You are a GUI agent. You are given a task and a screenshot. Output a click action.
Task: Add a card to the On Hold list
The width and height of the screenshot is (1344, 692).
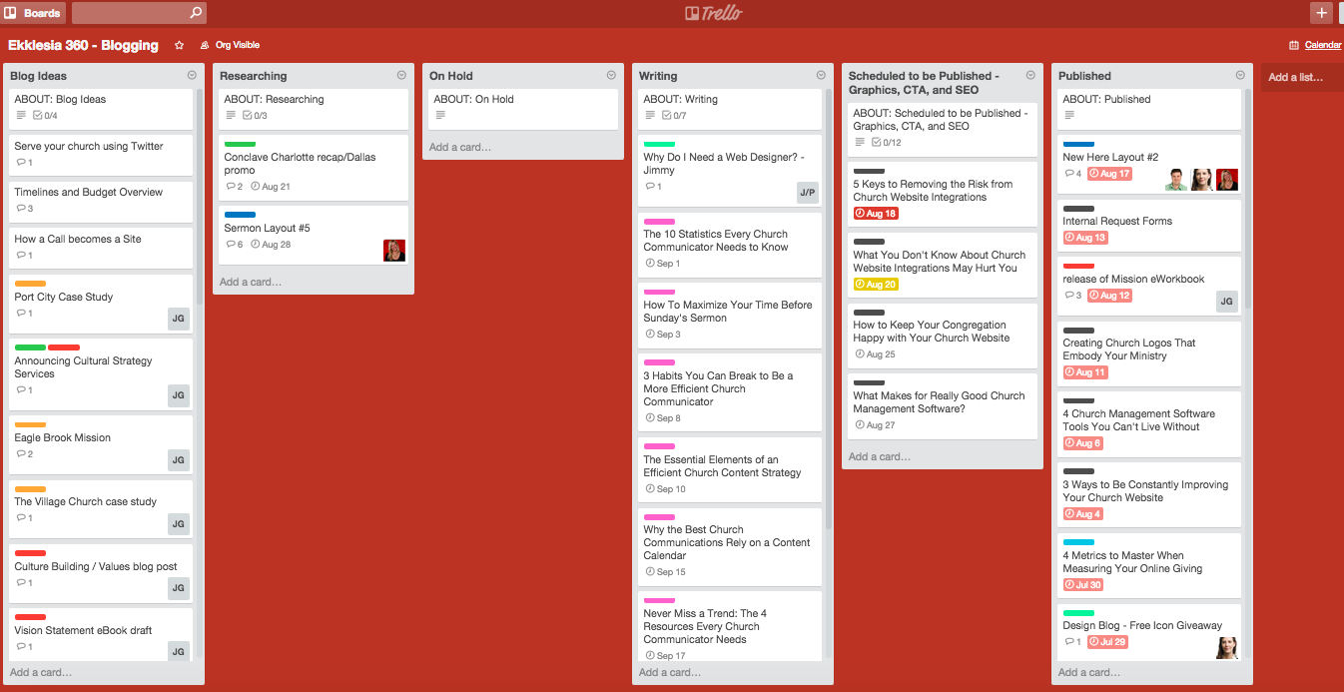coord(459,145)
